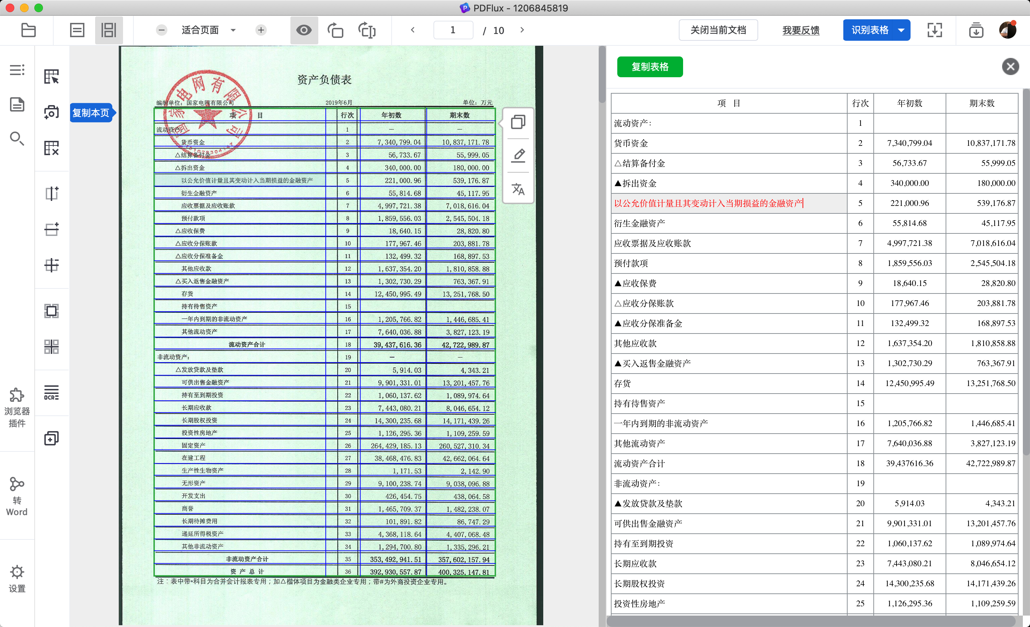
Task: Switch to single page view layout
Action: pyautogui.click(x=77, y=30)
